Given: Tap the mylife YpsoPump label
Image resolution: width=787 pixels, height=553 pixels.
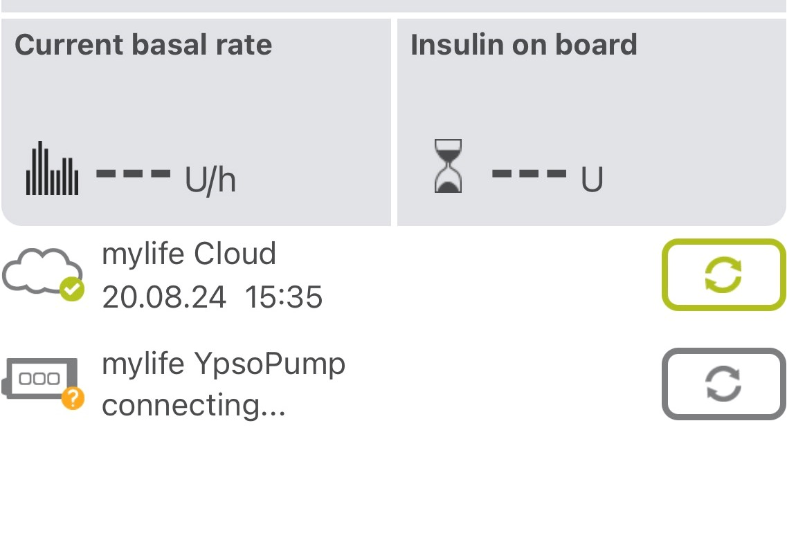Looking at the screenshot, I should [x=224, y=364].
